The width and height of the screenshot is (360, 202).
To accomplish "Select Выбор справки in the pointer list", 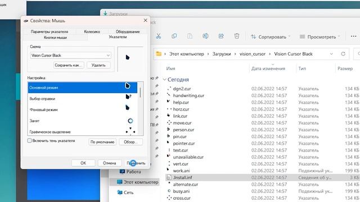I will [x=83, y=99].
